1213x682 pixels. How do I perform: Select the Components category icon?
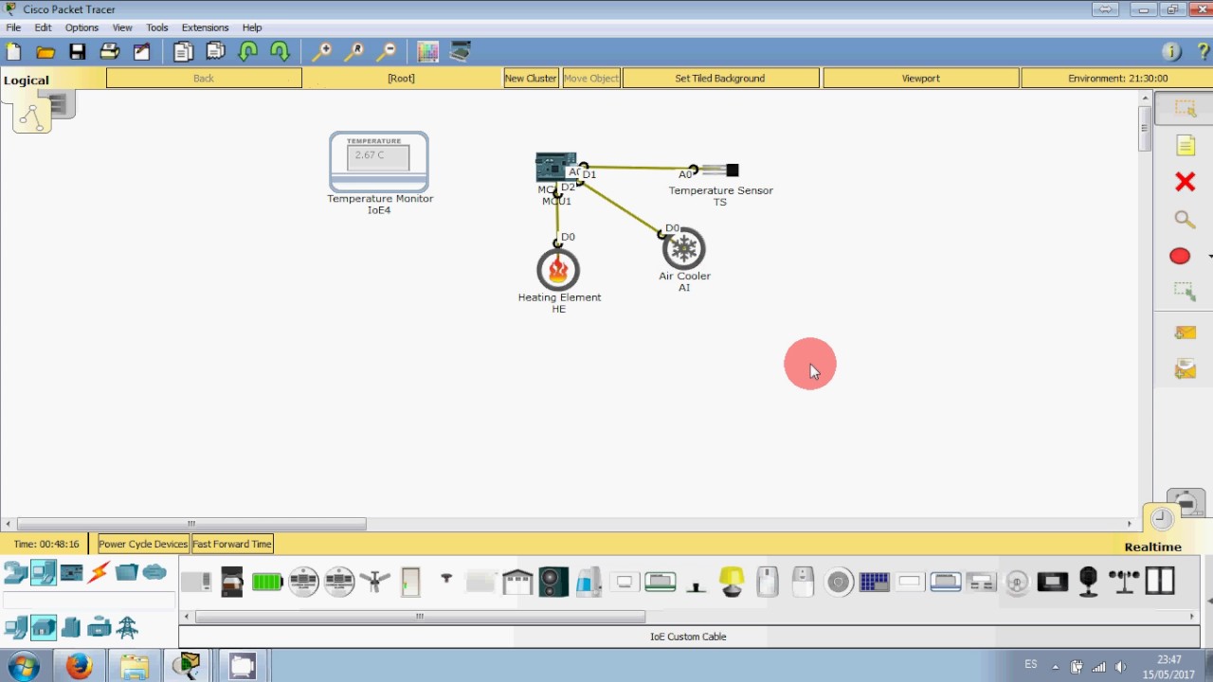click(71, 572)
